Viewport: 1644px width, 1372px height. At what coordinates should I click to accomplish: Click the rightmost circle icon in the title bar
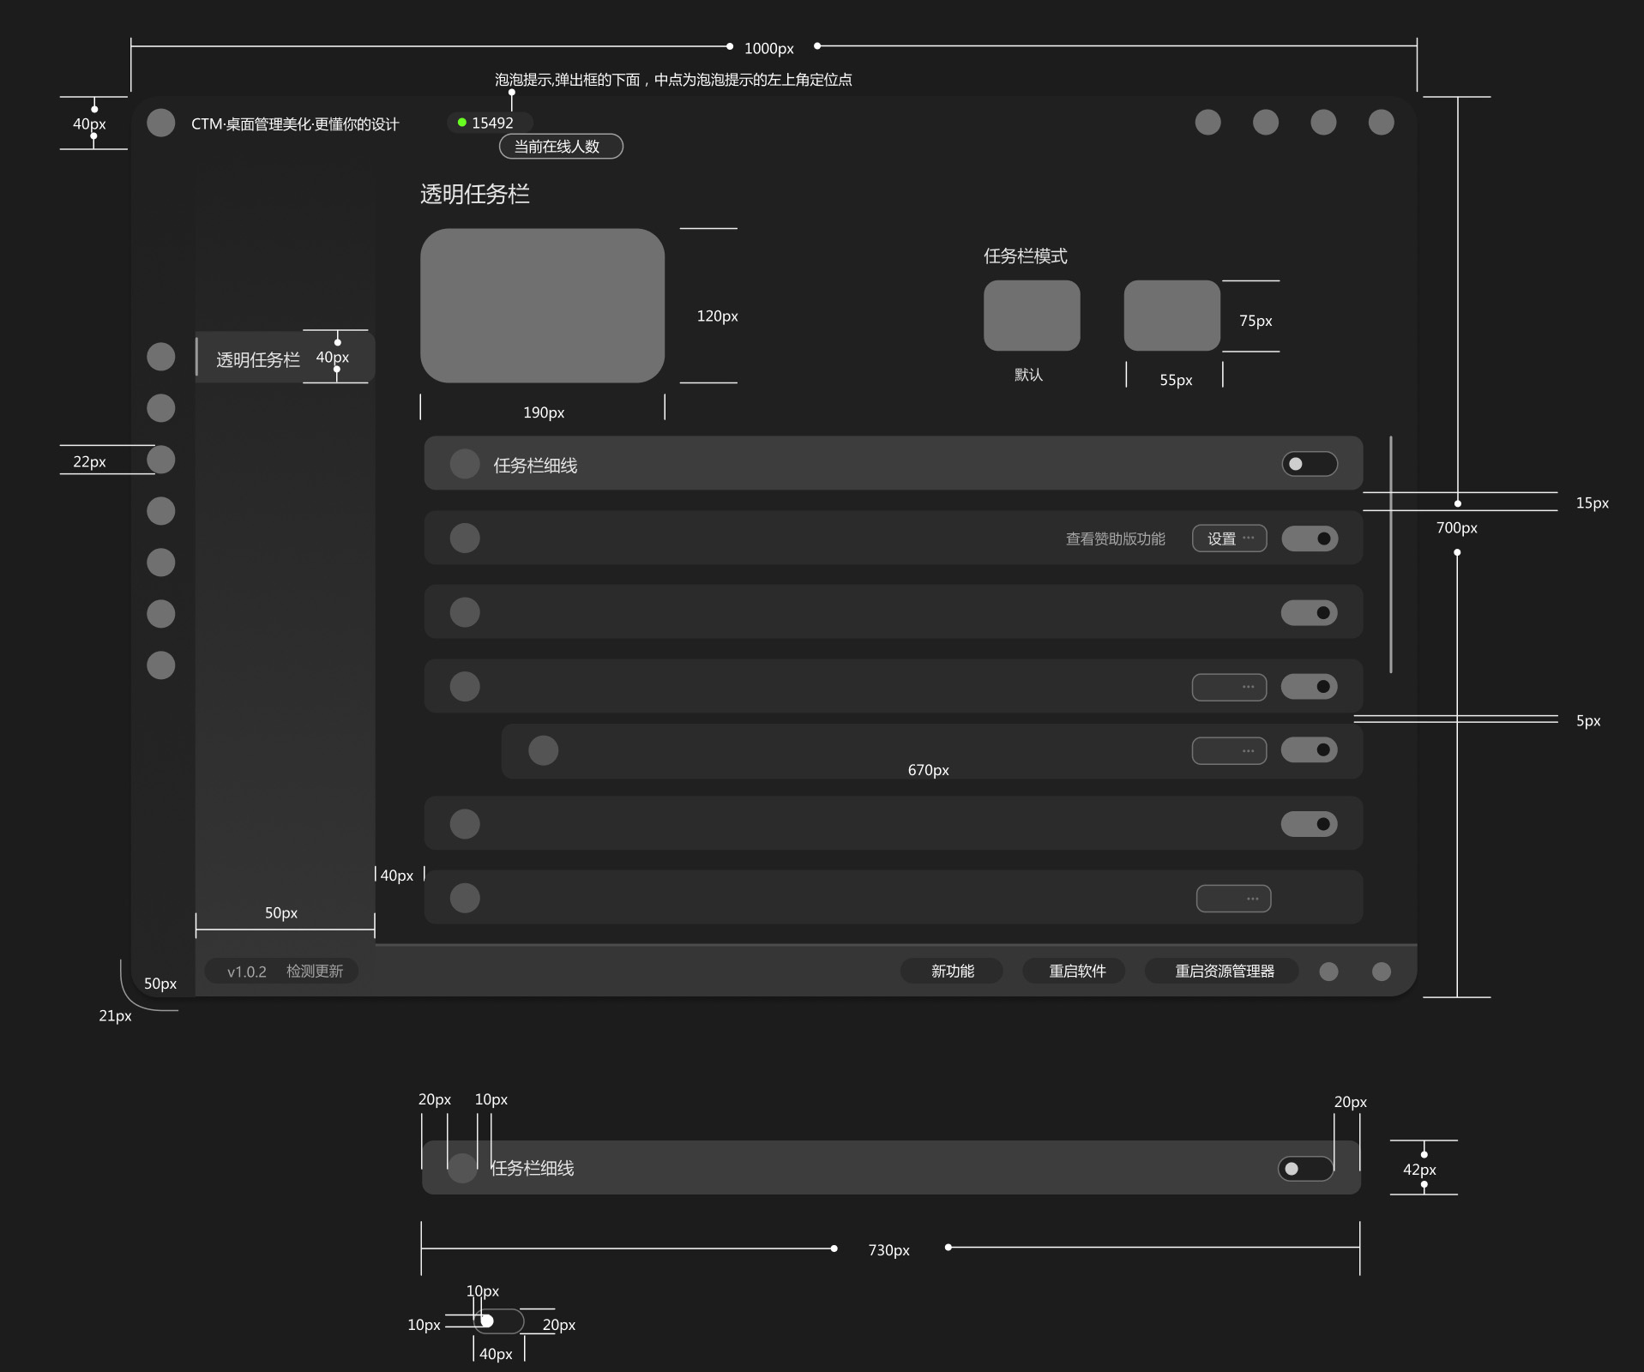[1381, 123]
